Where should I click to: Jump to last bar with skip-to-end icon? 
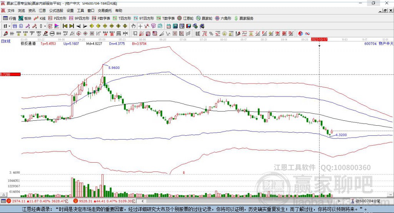[x=72, y=26]
